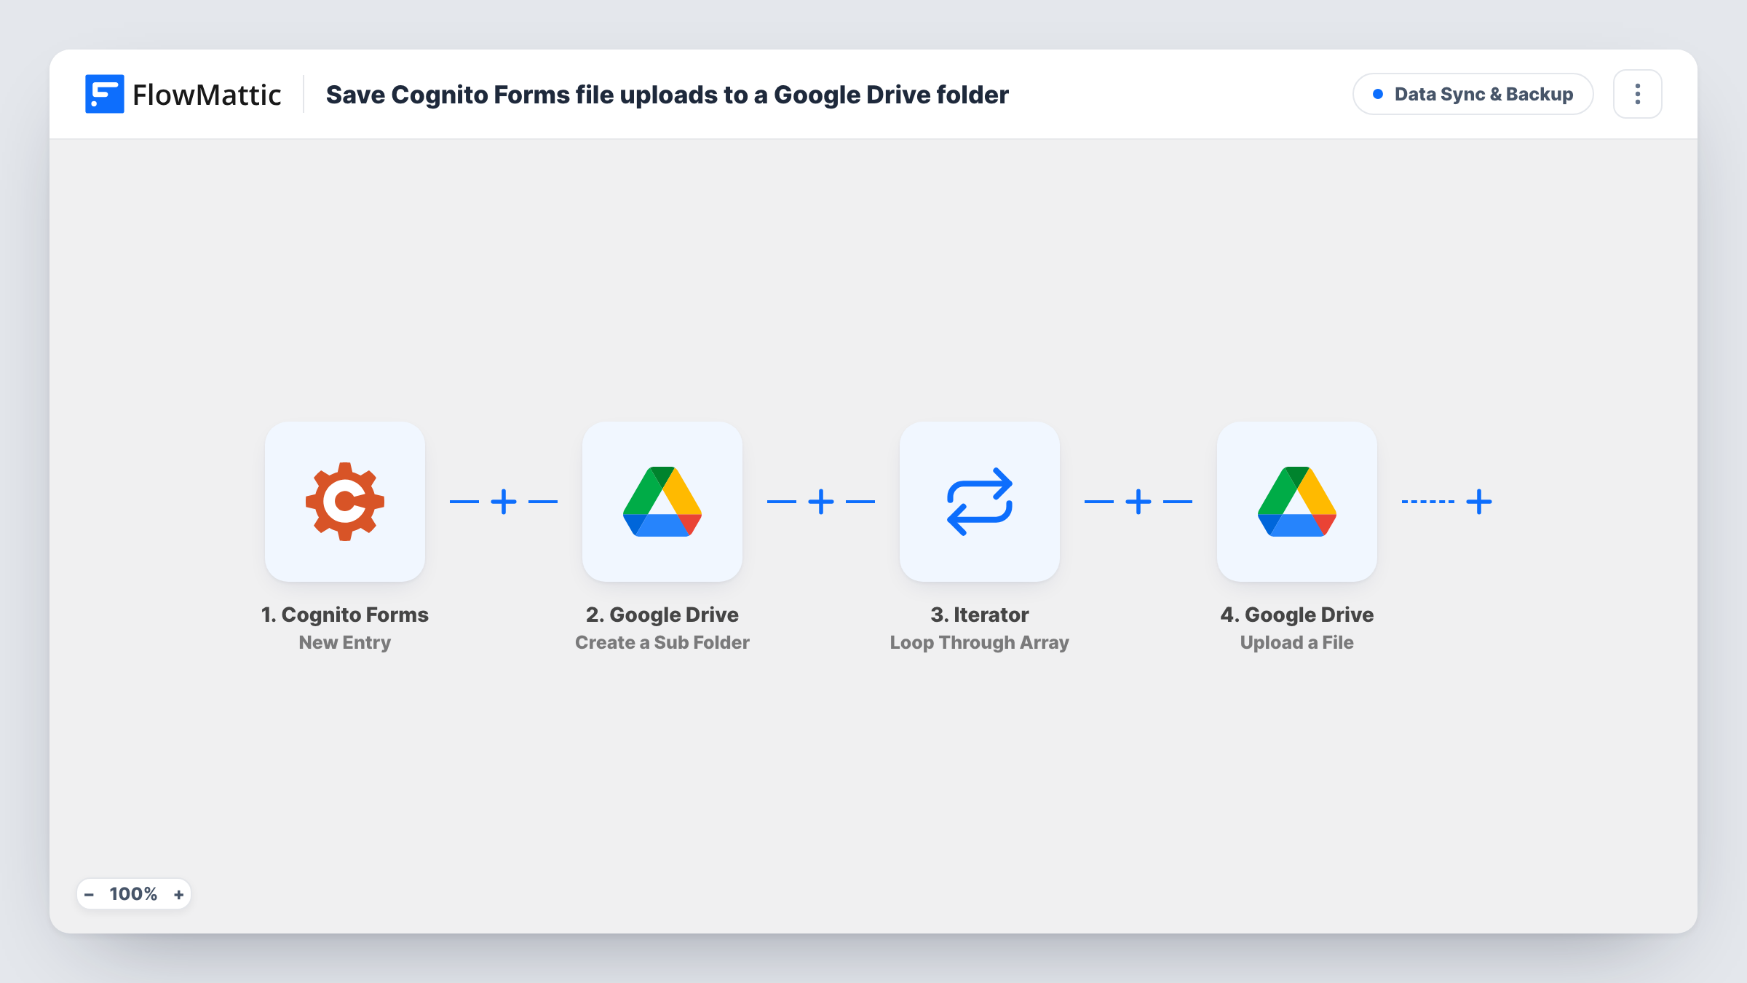Click the '2. Google Drive' label
Screen dimensions: 1747x983
click(x=662, y=615)
